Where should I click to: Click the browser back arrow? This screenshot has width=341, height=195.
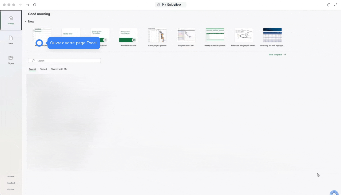point(21,5)
